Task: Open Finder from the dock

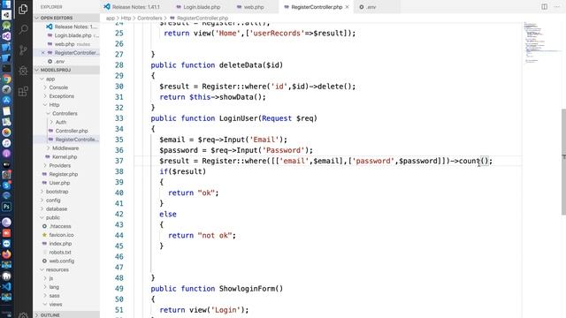Action: coord(6,4)
